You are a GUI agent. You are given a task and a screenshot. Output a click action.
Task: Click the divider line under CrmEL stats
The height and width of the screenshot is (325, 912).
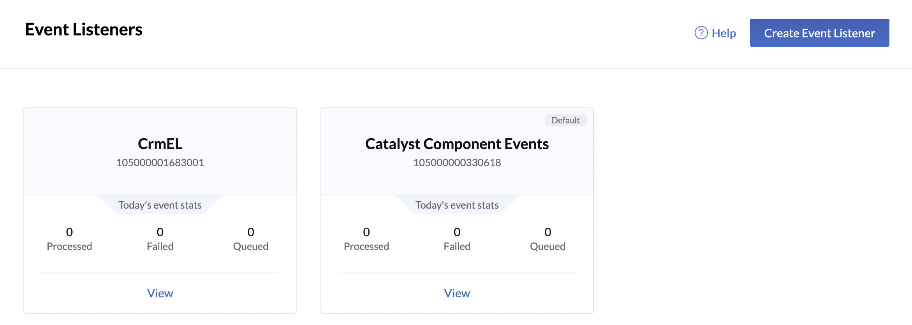(x=160, y=271)
